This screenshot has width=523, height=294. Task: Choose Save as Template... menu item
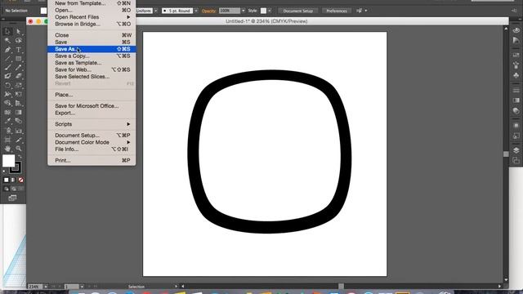tap(92, 63)
